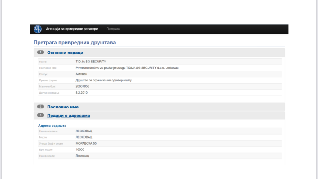Viewport: 318px width, 179px height.
Task: Click the full Пословно име value text
Action: click(127, 68)
